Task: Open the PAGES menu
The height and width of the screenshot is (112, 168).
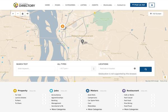Action: point(57,5)
